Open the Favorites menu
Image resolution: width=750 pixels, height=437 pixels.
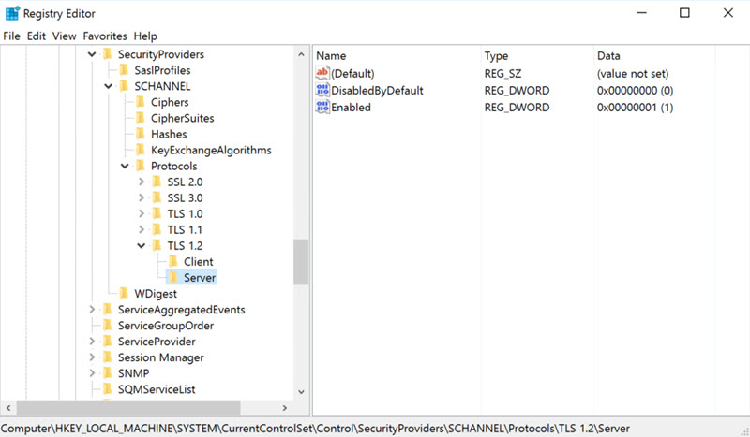105,36
